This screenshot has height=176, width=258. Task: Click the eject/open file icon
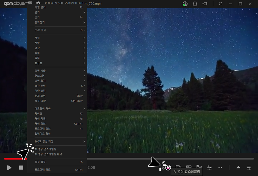pos(238,168)
